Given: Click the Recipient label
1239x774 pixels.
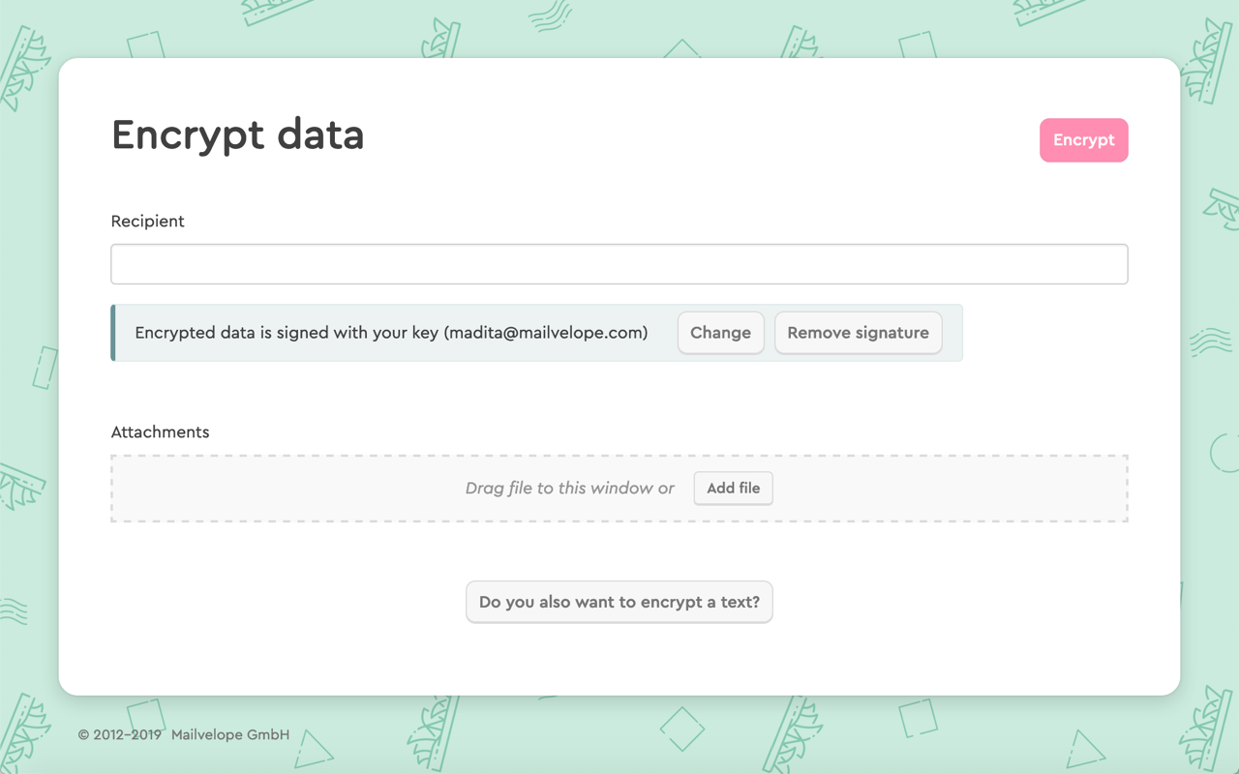Looking at the screenshot, I should [x=147, y=221].
